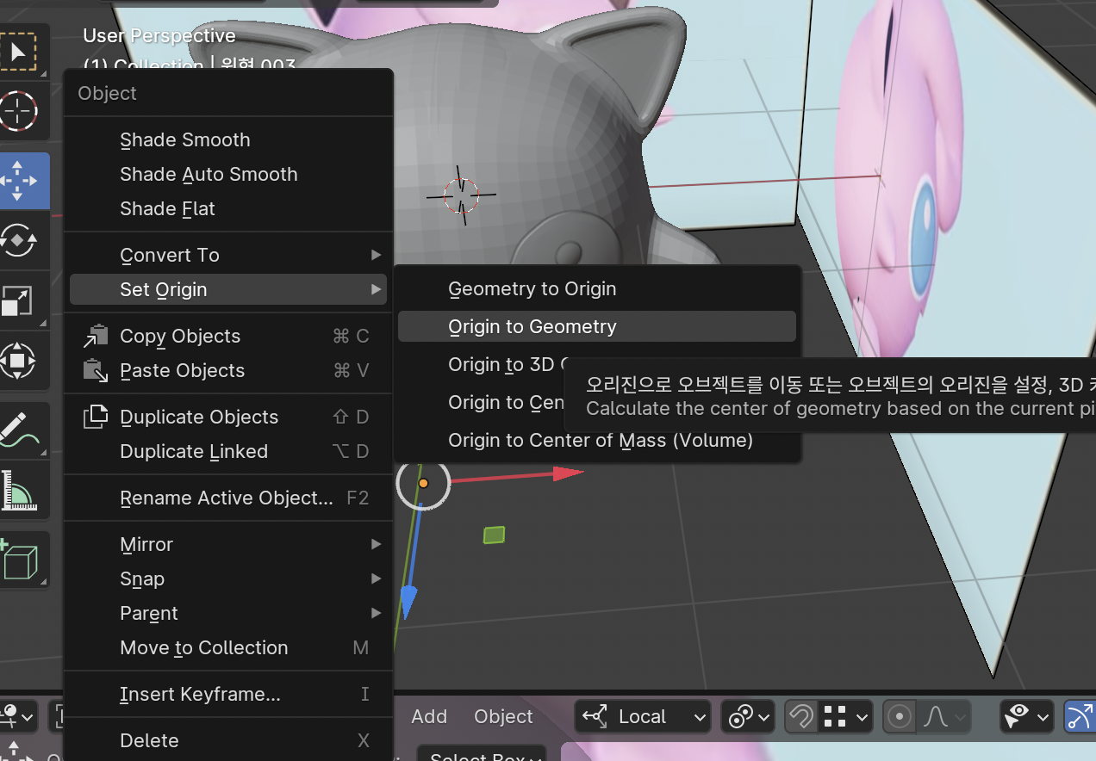The image size is (1096, 761).
Task: Toggle proportional editing button
Action: (900, 716)
